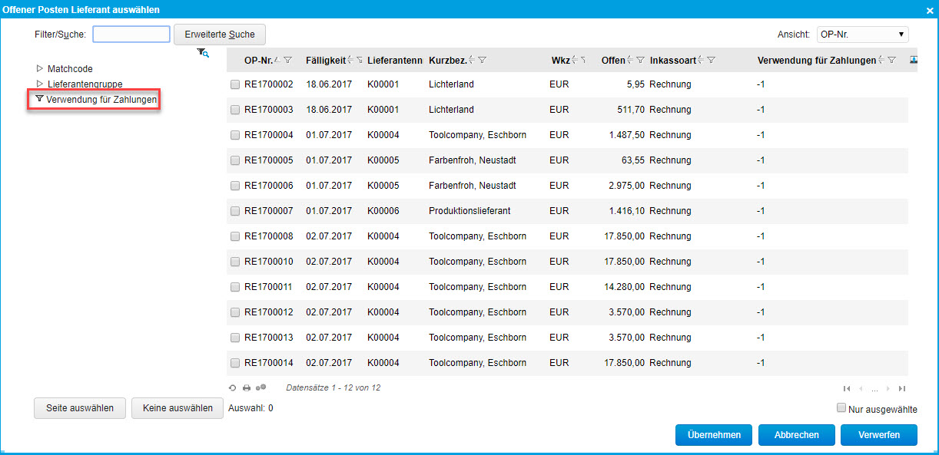Click the refresh icon below the table
939x455 pixels.
click(x=233, y=388)
